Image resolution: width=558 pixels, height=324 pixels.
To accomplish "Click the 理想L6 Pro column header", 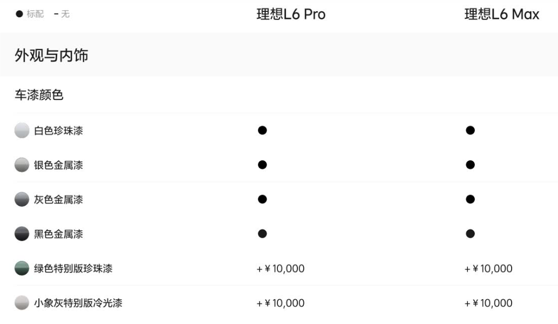I will click(291, 15).
